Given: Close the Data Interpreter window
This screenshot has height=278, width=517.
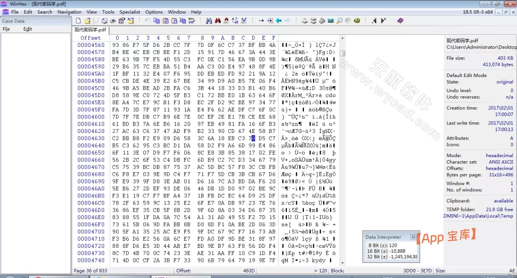Looking at the screenshot, I should pos(413,237).
